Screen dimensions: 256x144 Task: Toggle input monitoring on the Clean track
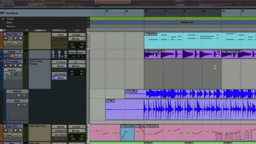pyautogui.click(x=7, y=56)
